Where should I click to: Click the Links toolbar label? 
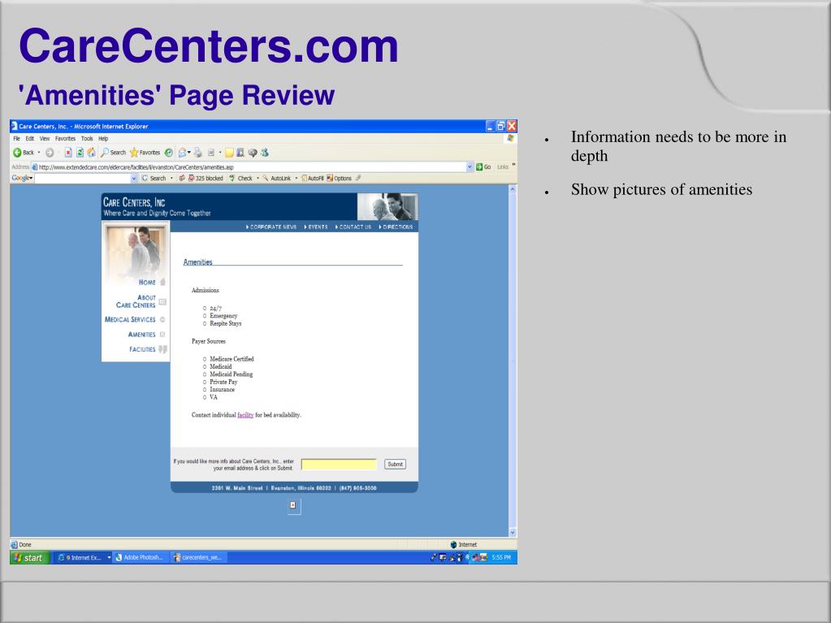pyautogui.click(x=502, y=167)
